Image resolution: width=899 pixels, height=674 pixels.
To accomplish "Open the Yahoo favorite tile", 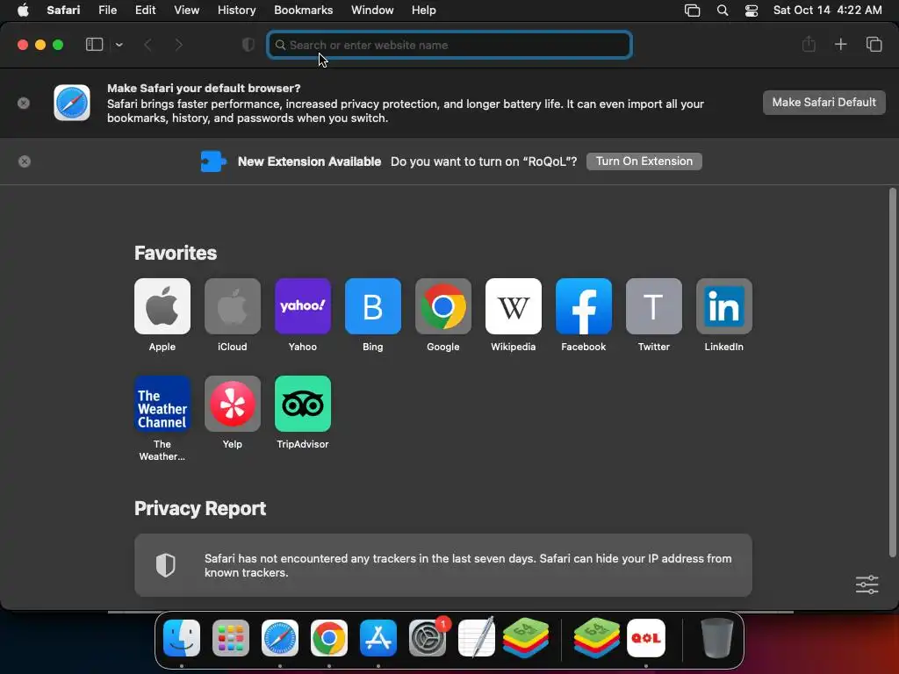I will (x=303, y=306).
